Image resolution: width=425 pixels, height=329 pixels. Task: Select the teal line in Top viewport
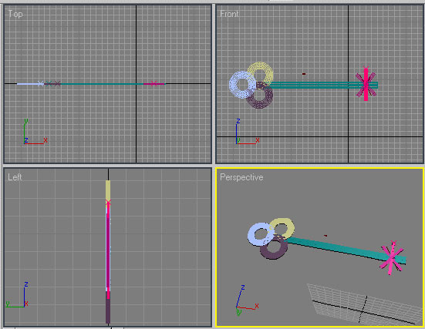coord(102,84)
